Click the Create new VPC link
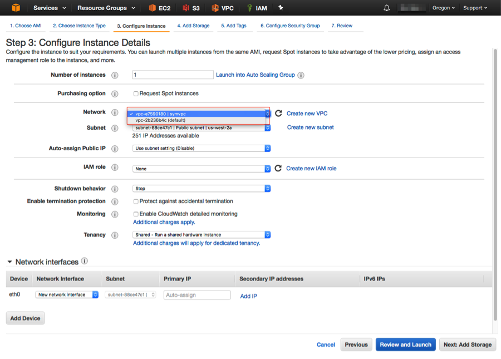This screenshot has height=359, width=501. 307,114
